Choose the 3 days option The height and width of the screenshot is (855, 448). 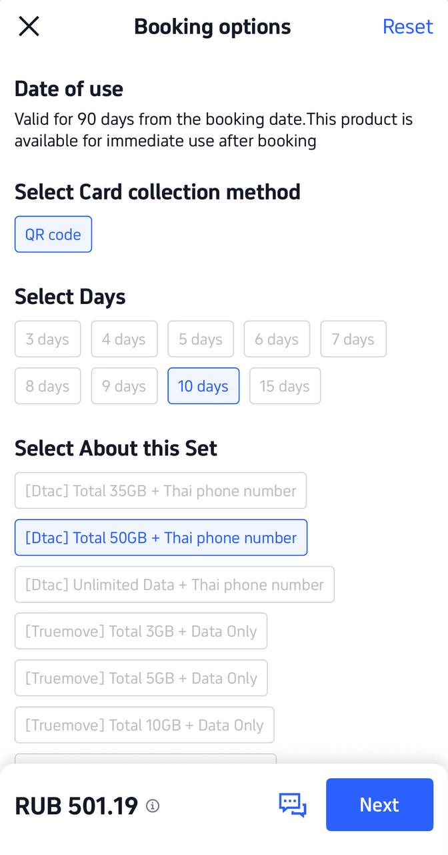tap(47, 339)
